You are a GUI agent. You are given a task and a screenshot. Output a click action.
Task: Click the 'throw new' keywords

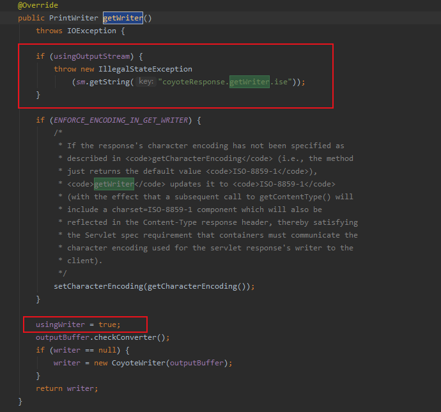pyautogui.click(x=73, y=69)
